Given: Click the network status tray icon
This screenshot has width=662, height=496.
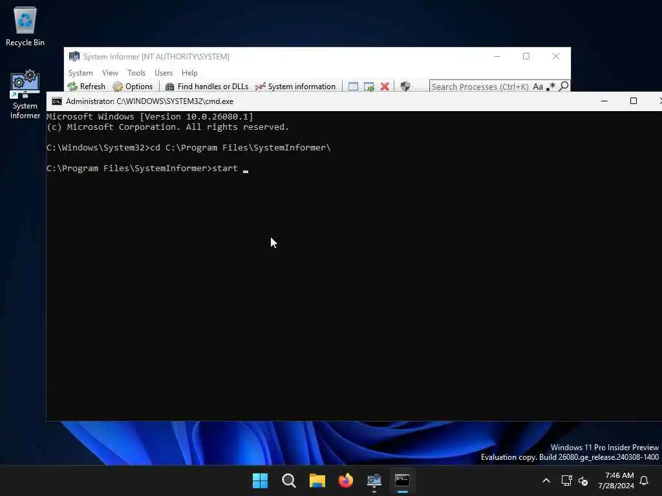Looking at the screenshot, I should click(x=566, y=480).
